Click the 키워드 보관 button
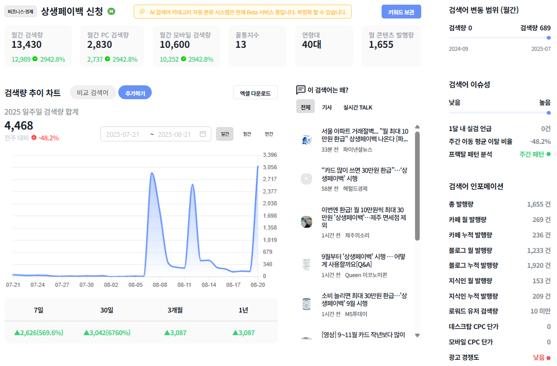Image resolution: width=557 pixels, height=366 pixels. (401, 12)
